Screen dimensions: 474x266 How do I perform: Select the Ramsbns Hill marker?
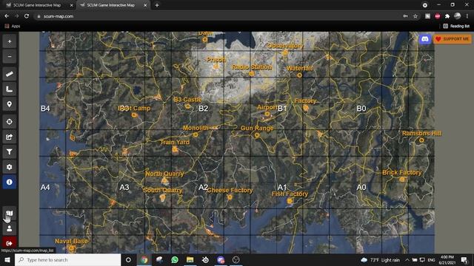point(421,140)
